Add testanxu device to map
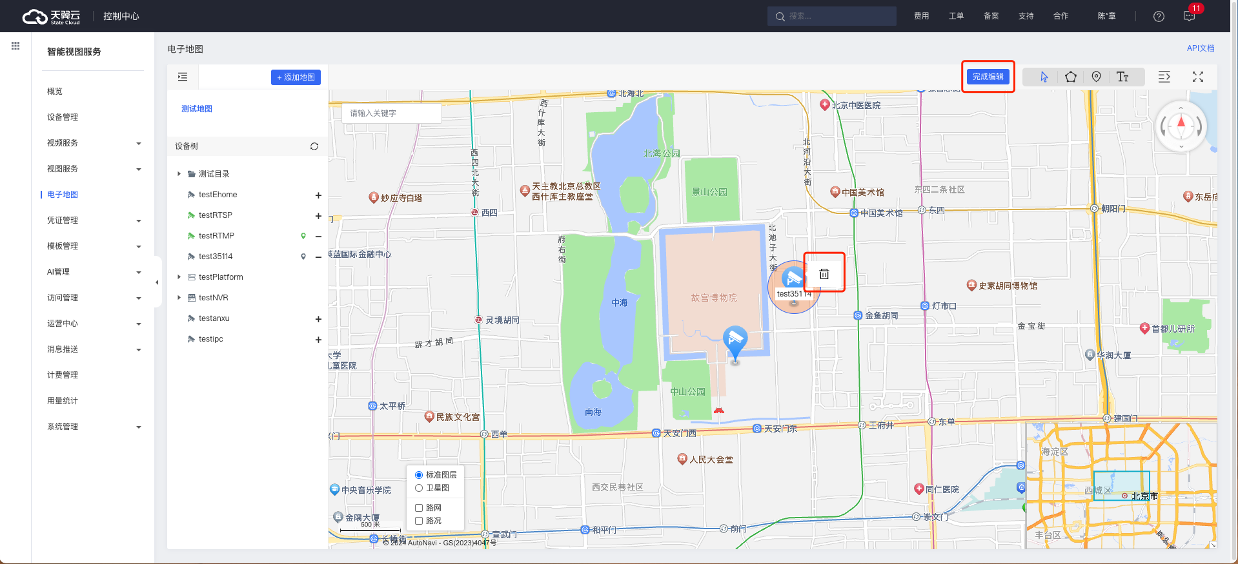Image resolution: width=1238 pixels, height=564 pixels. [318, 318]
